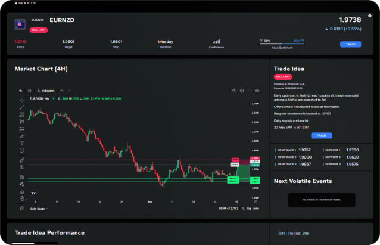The image size is (380, 245).
Task: Delete drawings with trash icon
Action: click(22, 208)
